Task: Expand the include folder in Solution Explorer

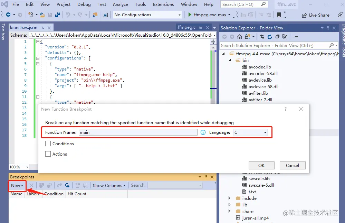Action: [x=229, y=198]
